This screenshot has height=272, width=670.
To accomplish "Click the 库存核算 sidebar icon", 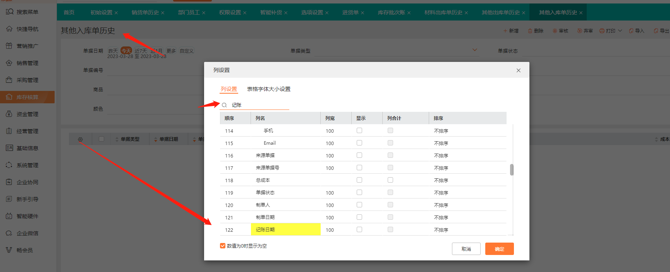I will 9,97.
